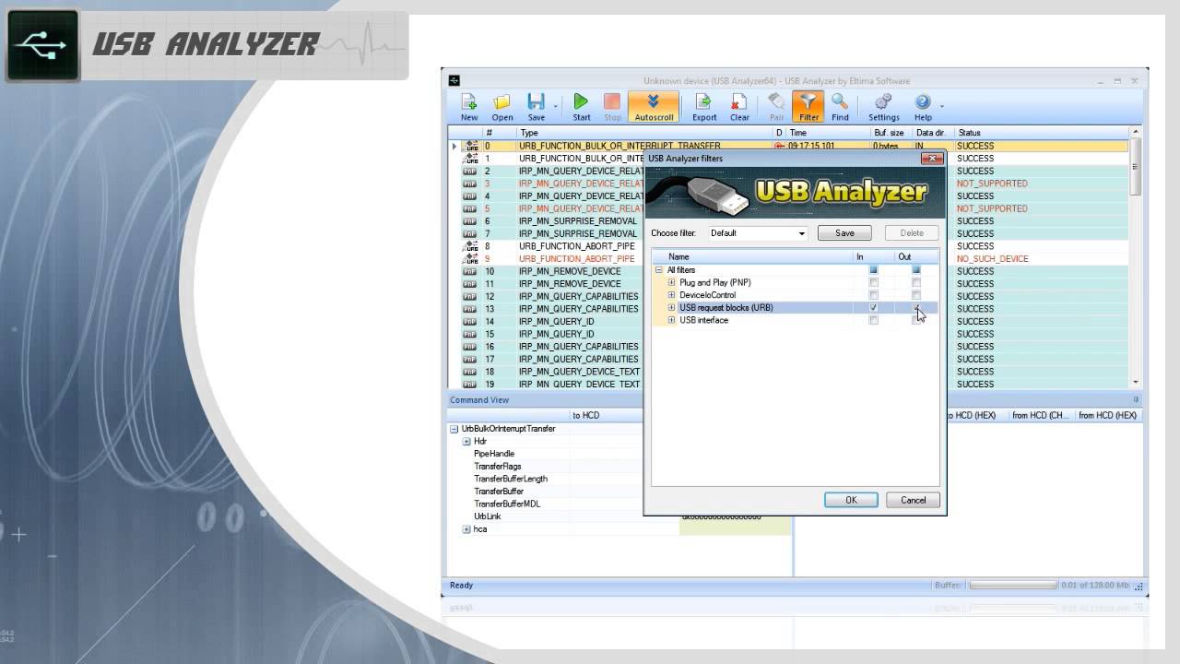Click the URB icon of row 0
This screenshot has height=664, width=1180.
click(471, 146)
